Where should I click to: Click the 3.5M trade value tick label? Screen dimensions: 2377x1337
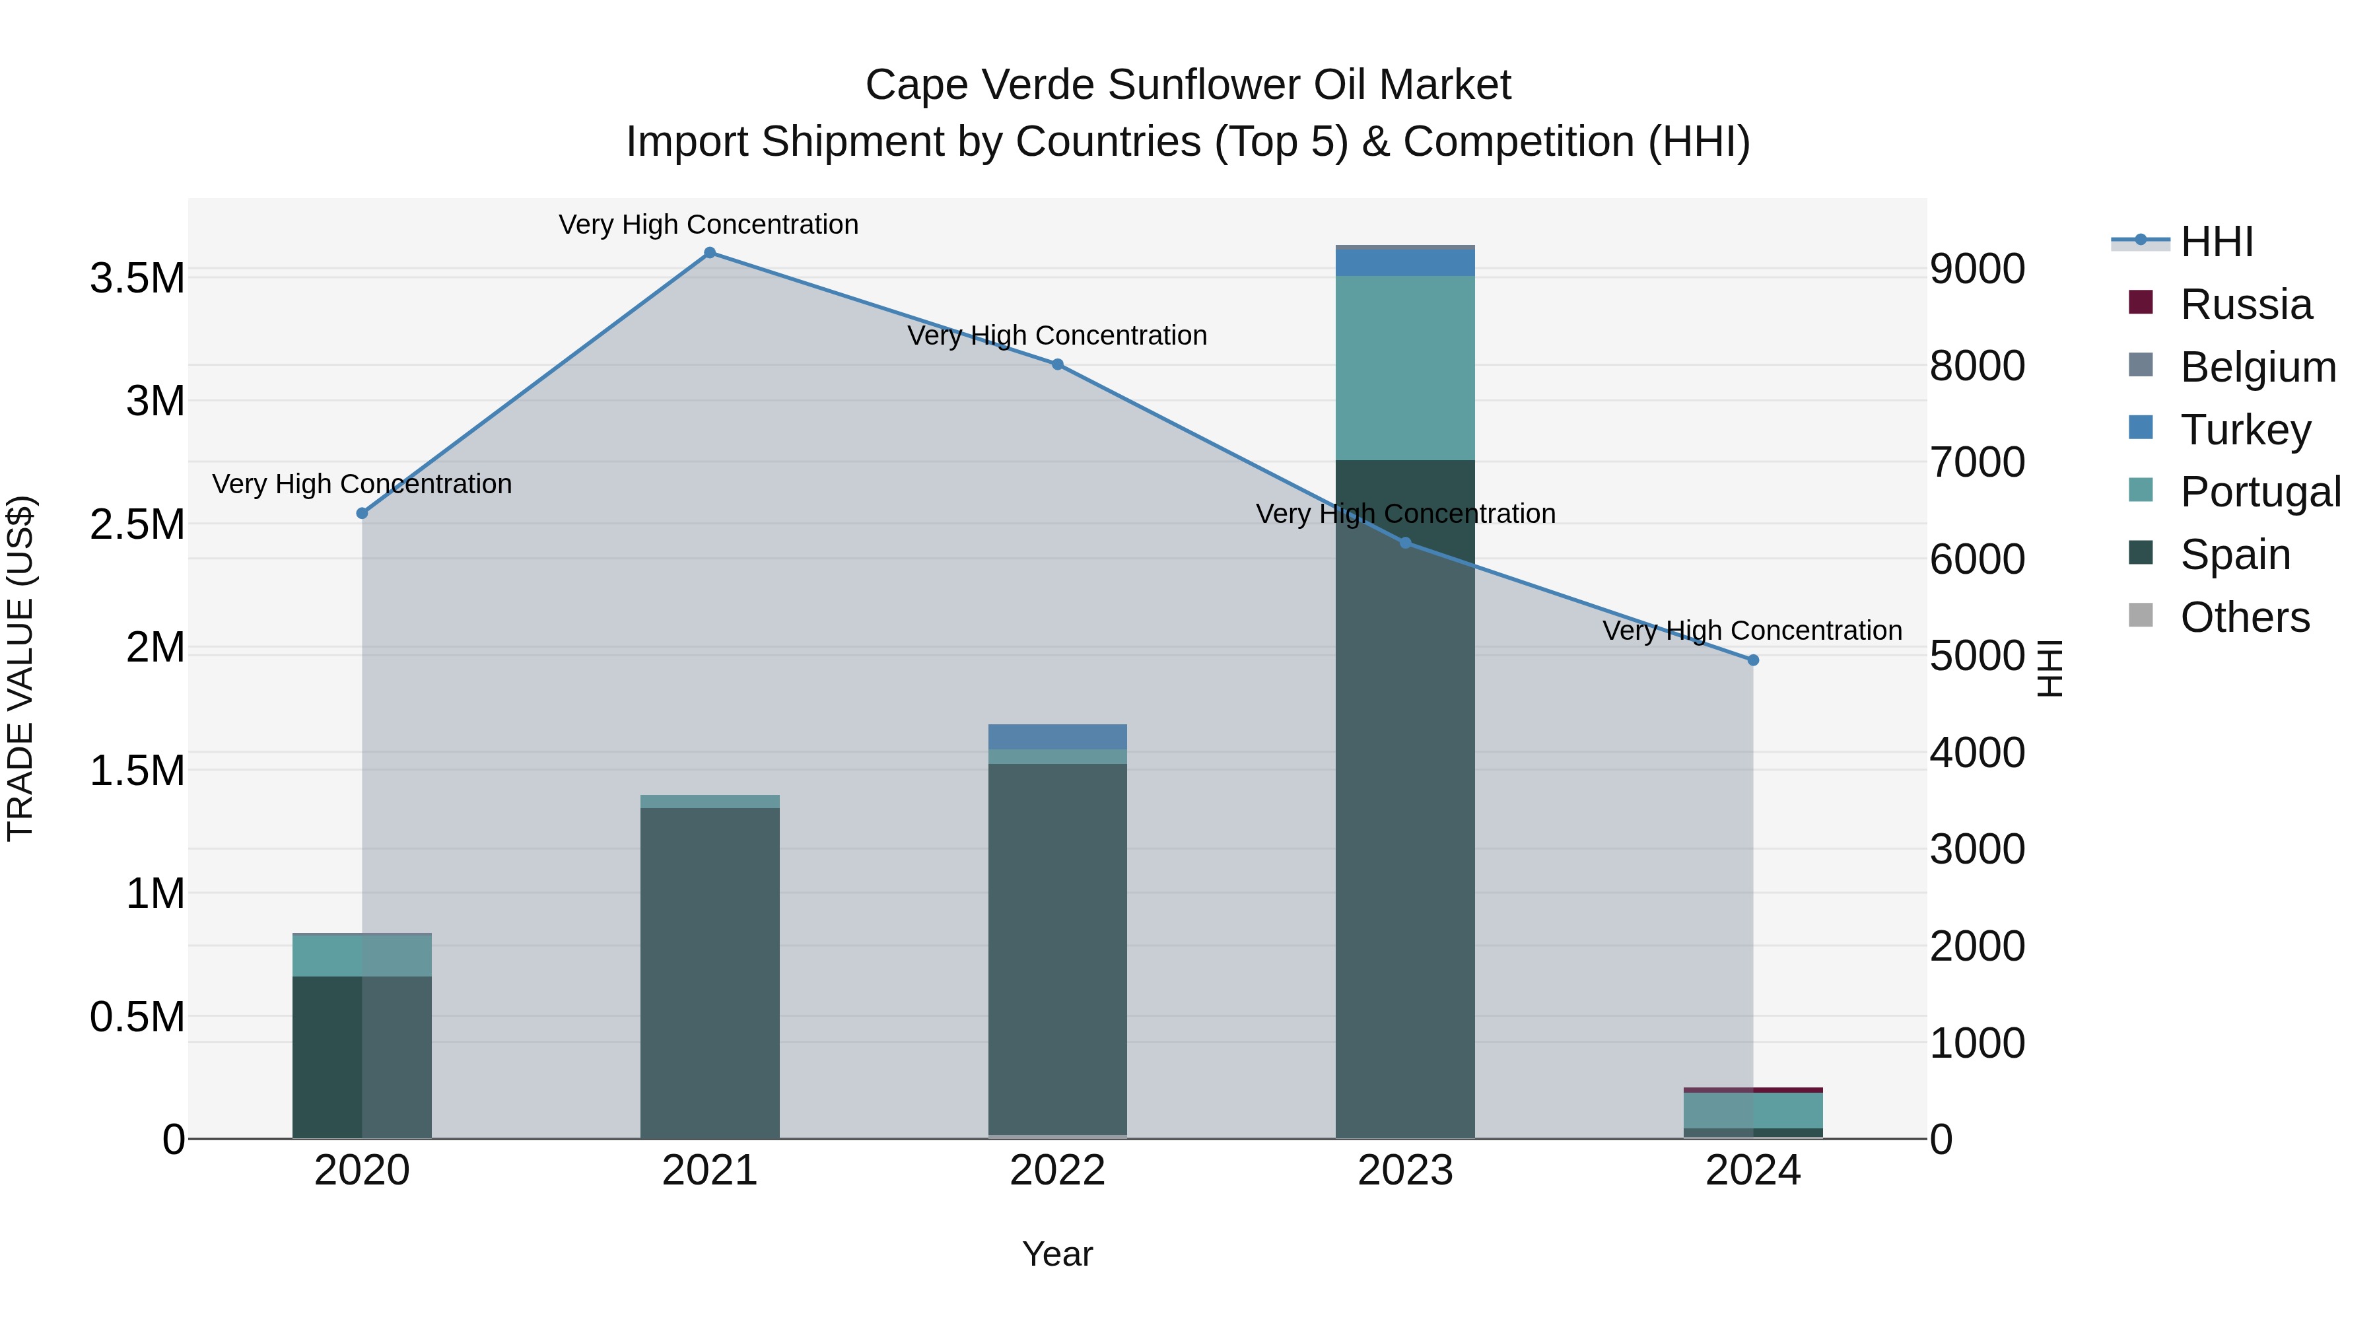coord(137,278)
